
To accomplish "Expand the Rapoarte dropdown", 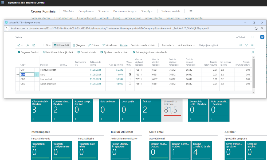I will click(x=168, y=45).
